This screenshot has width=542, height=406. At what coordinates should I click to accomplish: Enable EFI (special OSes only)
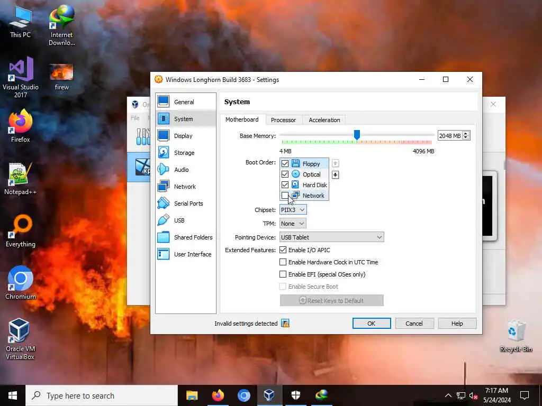point(283,274)
